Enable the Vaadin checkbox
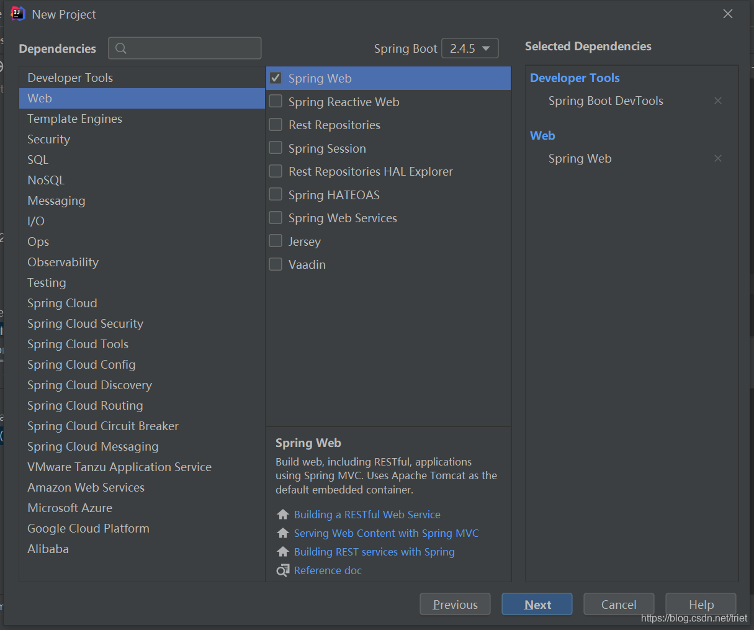Screen dimensions: 754x630 pos(276,264)
